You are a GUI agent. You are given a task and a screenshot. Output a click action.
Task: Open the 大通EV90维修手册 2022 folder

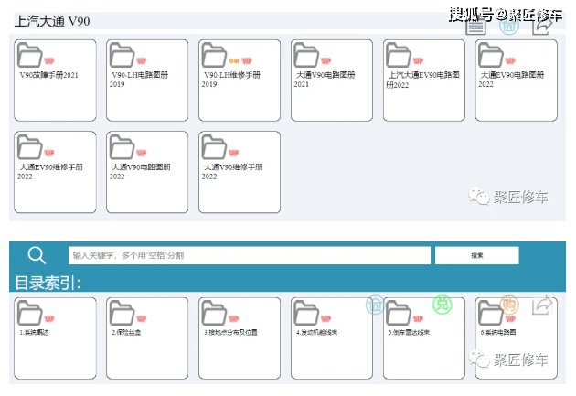[x=55, y=172]
